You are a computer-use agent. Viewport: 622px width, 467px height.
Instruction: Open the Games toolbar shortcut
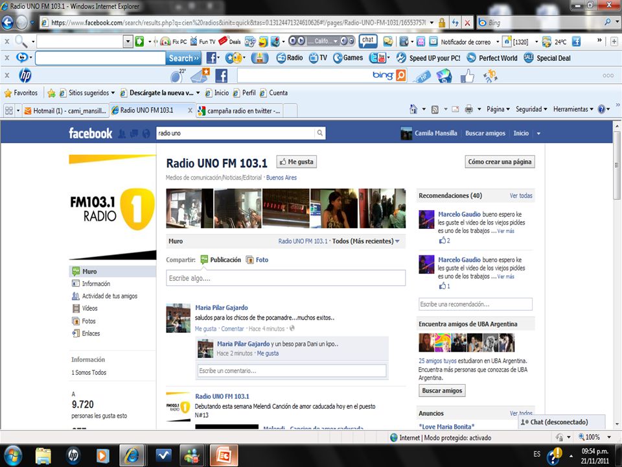coord(348,58)
